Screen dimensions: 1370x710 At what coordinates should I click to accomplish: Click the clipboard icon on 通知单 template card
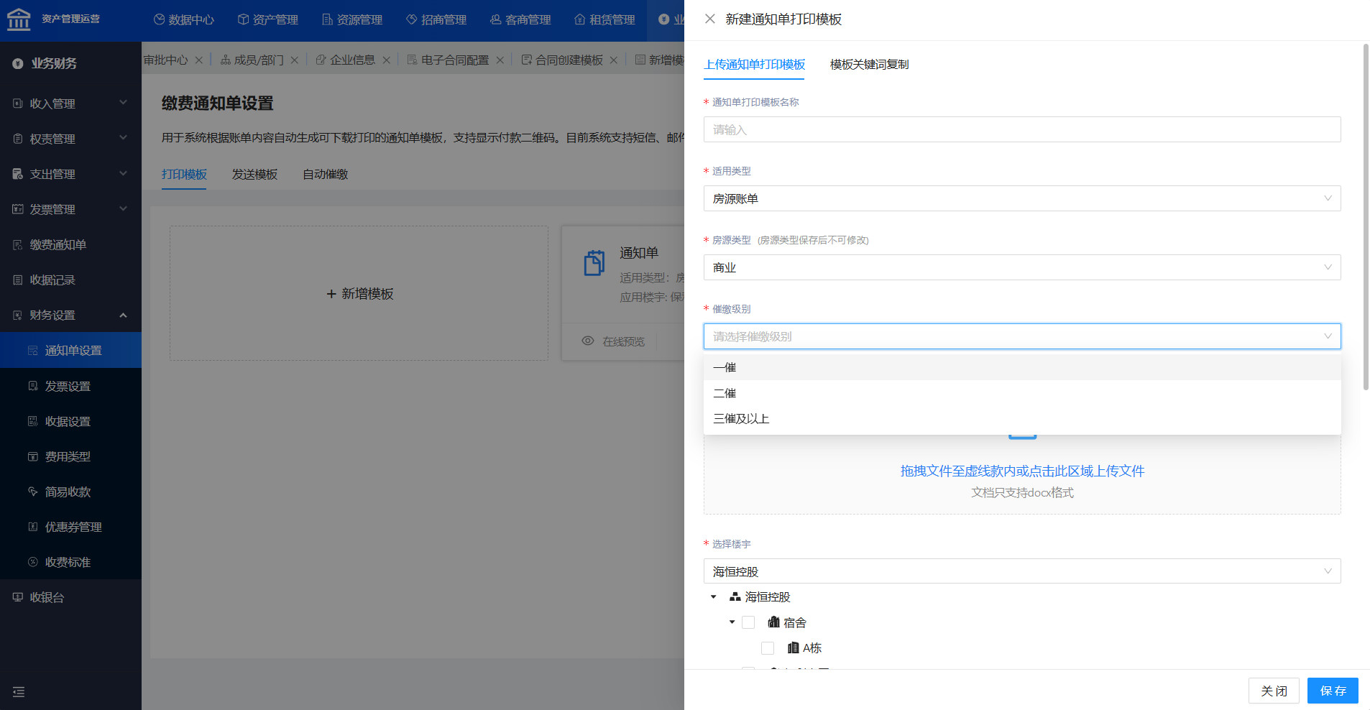pyautogui.click(x=594, y=263)
